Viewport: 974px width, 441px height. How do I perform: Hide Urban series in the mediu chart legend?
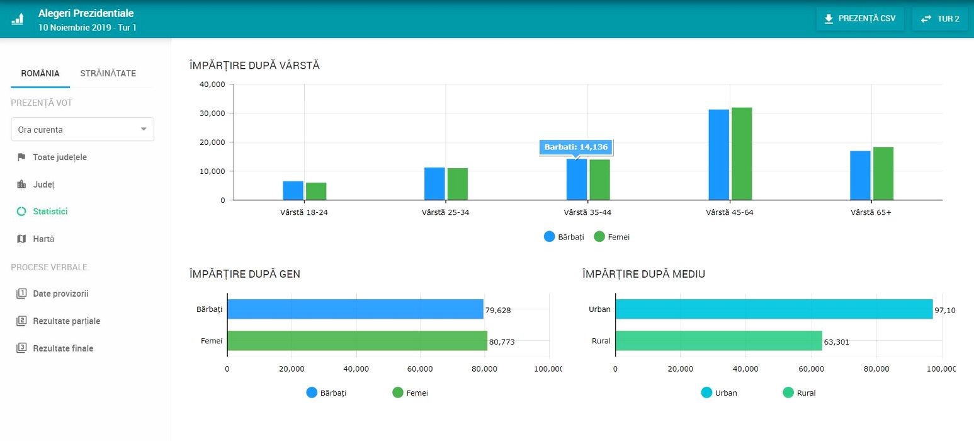pos(719,392)
